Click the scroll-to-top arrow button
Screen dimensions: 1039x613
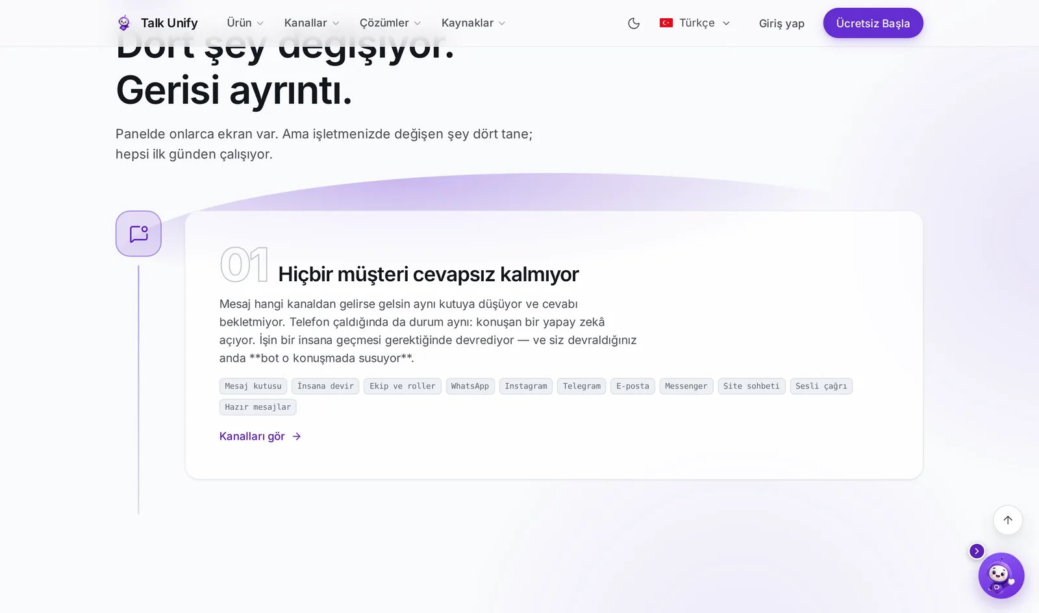(x=1008, y=520)
